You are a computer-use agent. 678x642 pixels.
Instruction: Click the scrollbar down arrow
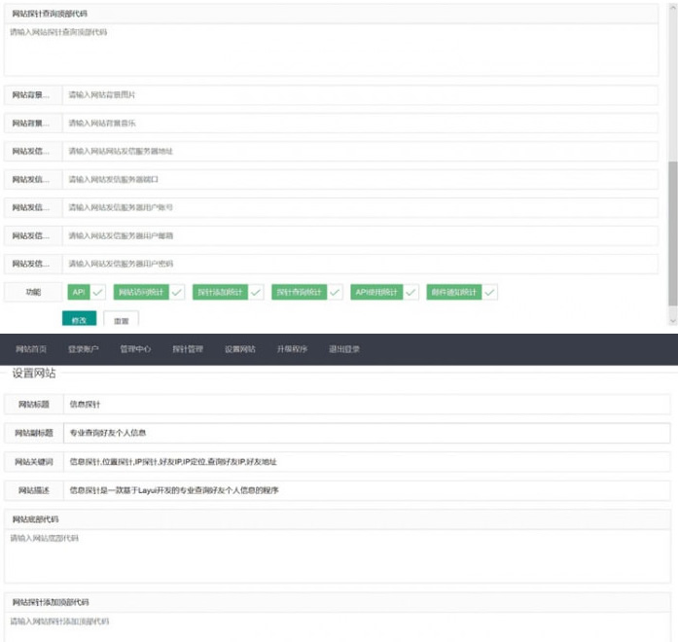coord(673,321)
